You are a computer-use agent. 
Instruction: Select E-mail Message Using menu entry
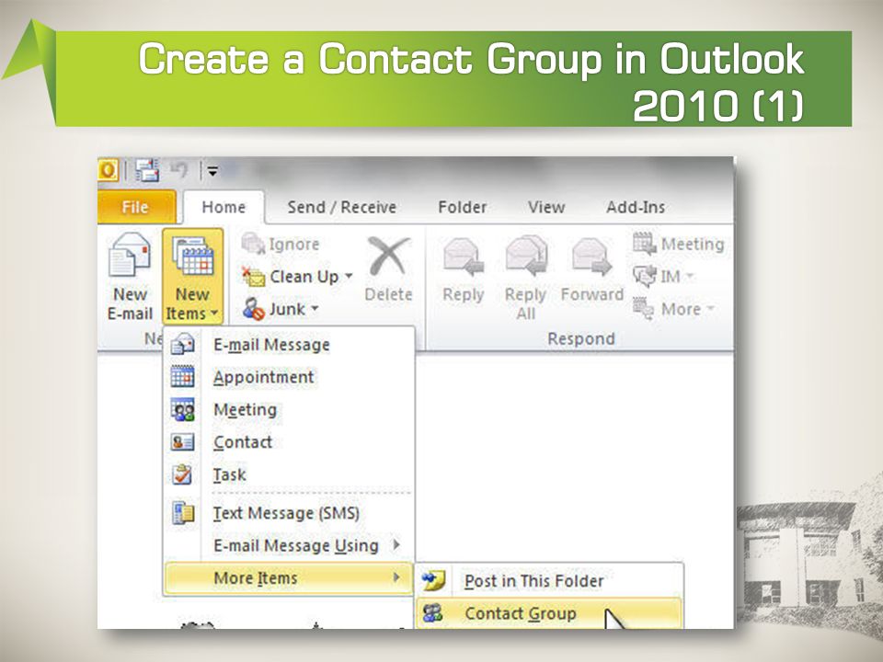click(289, 545)
